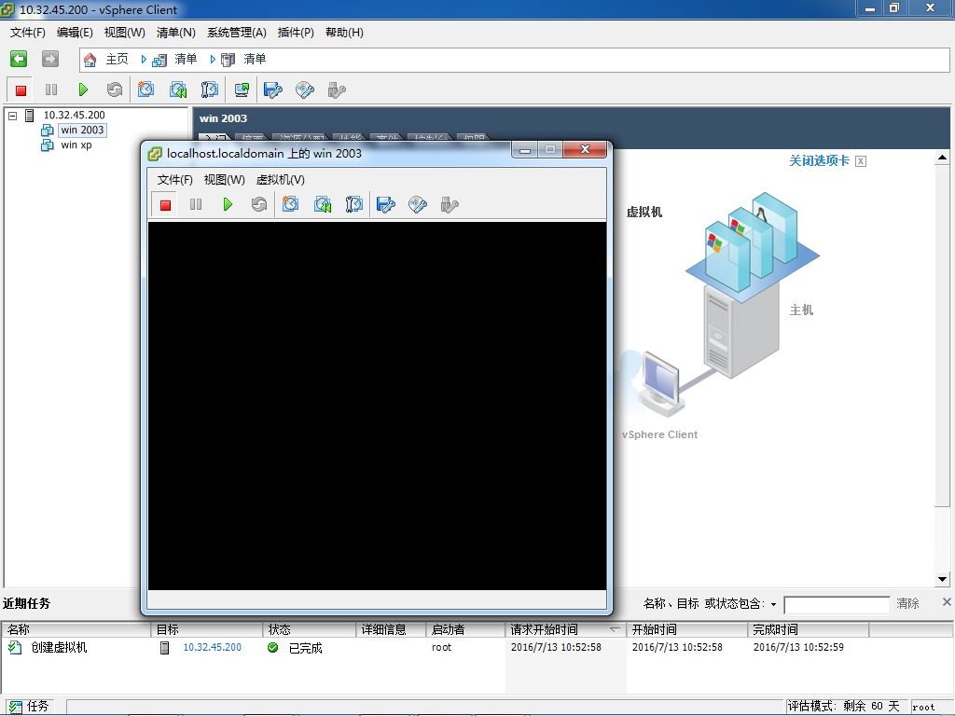Open 帮助(H) menu
This screenshot has width=955, height=716.
344,33
